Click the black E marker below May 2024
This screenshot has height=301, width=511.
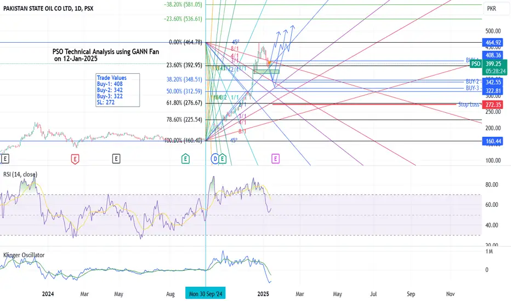coord(116,159)
